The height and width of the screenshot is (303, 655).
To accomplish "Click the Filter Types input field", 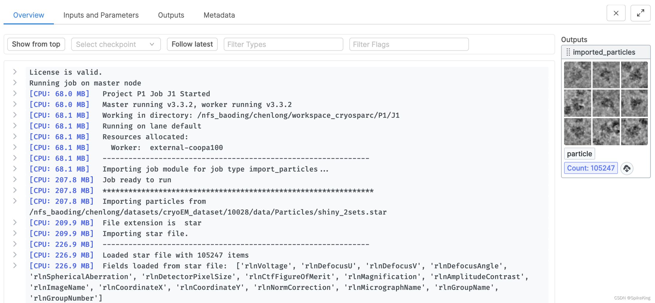I will 283,44.
